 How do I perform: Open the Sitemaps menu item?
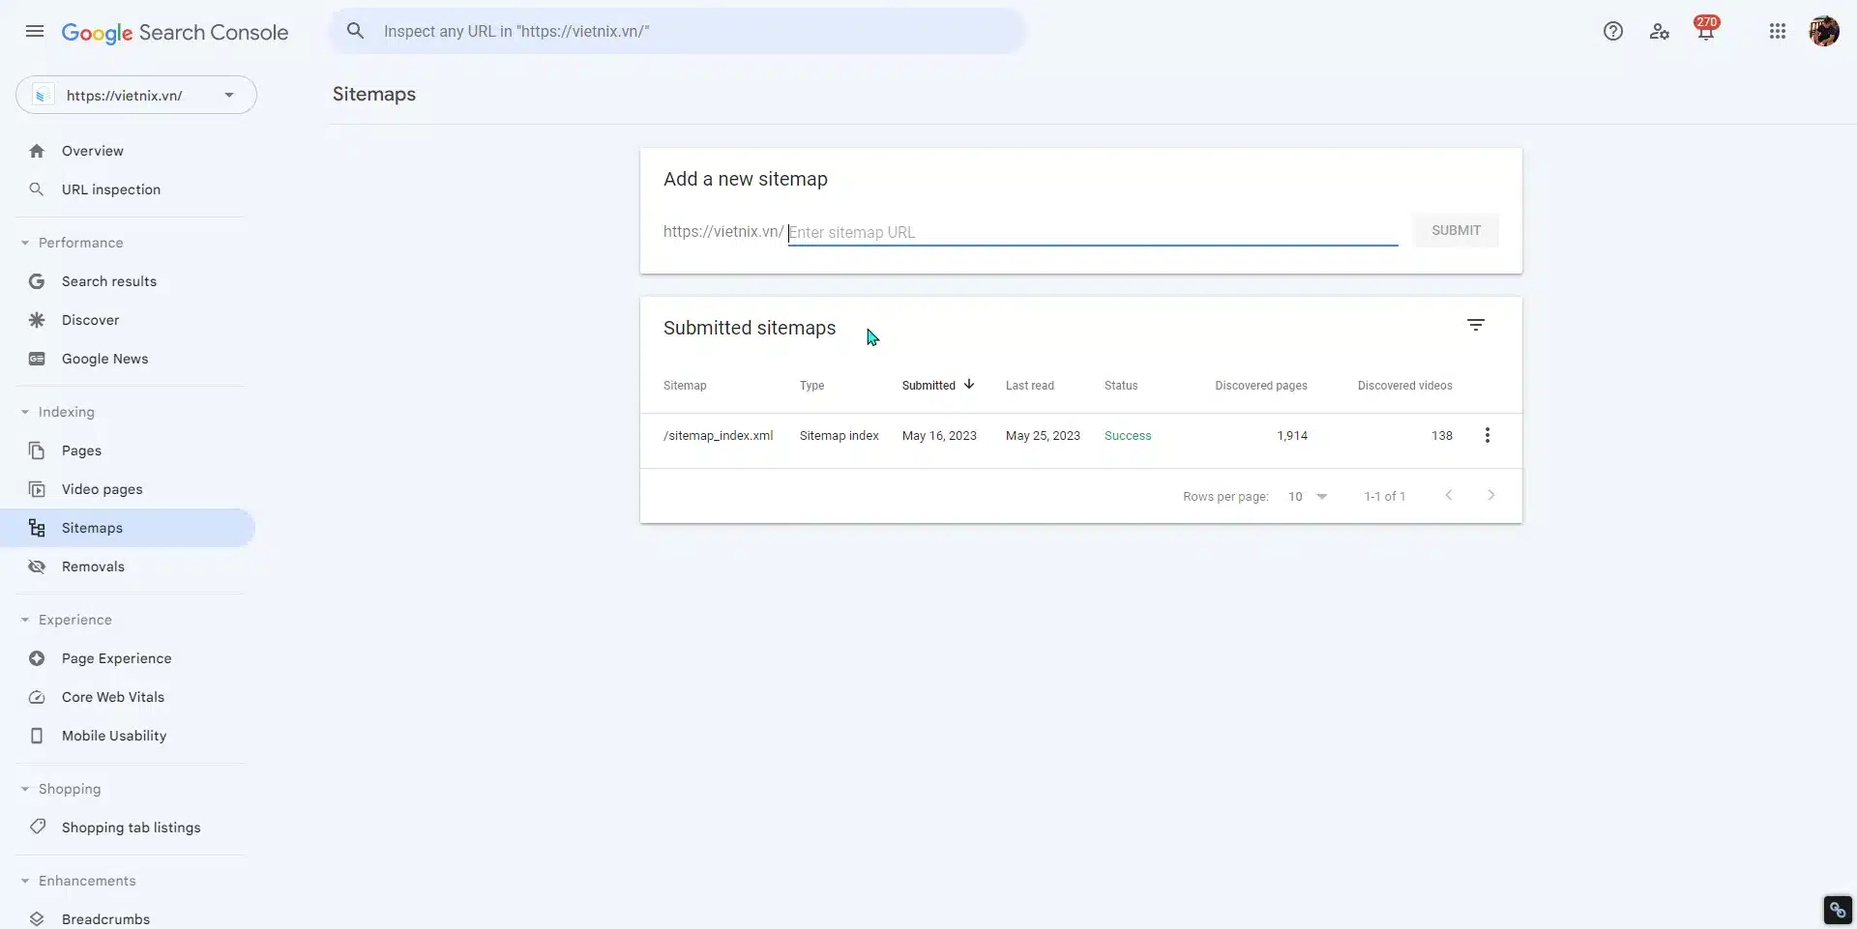tap(128, 528)
